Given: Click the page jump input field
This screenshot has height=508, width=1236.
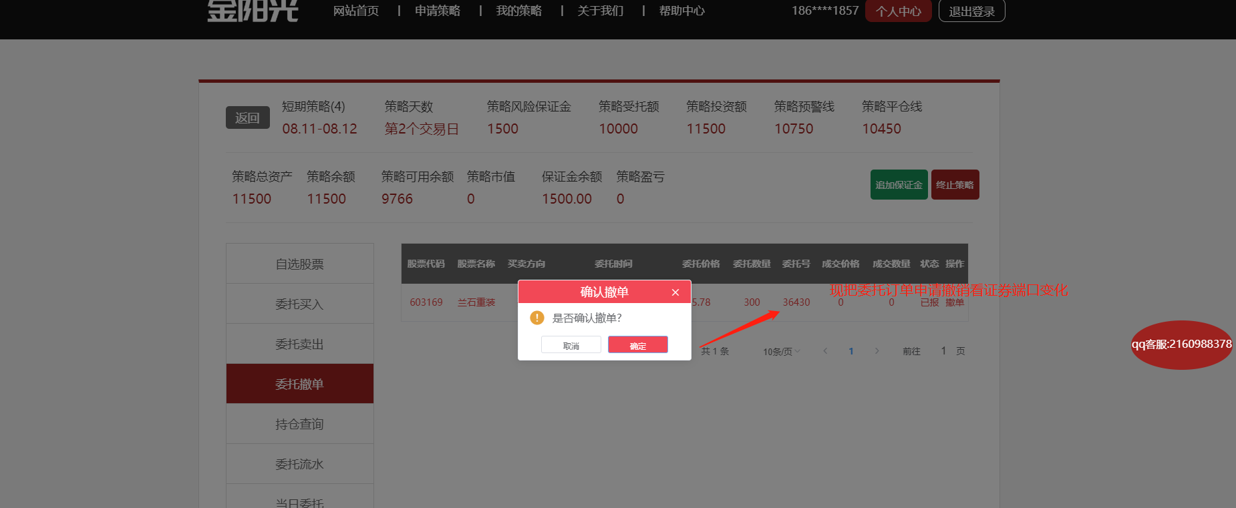Looking at the screenshot, I should [x=943, y=351].
